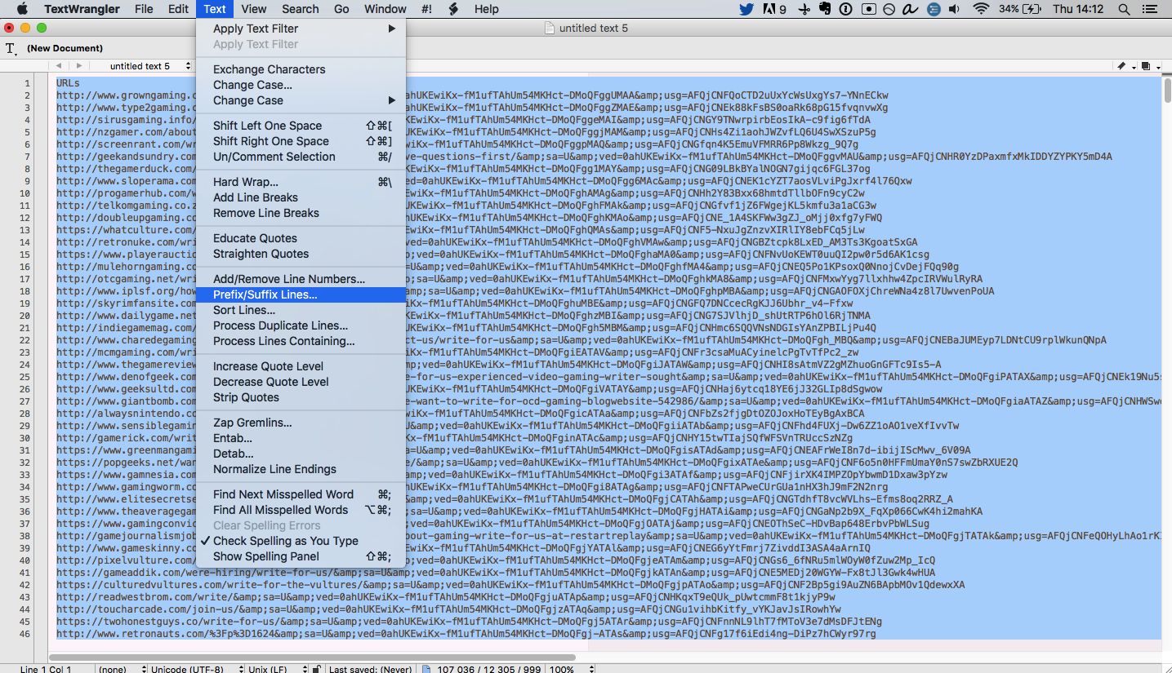Choose Add/Remove Line Numbers…
This screenshot has height=673, width=1172.
(x=301, y=279)
